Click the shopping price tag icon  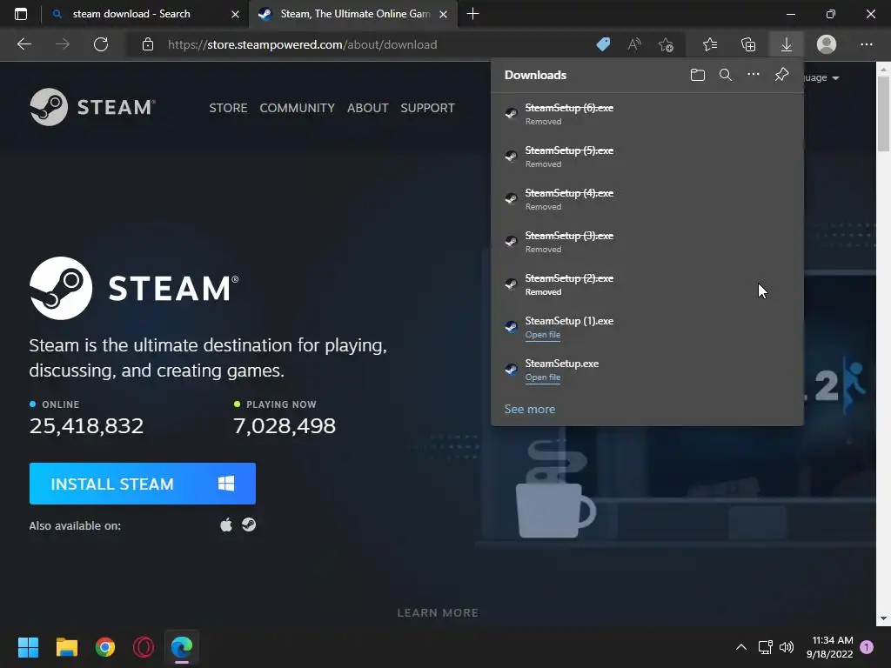[x=603, y=44]
